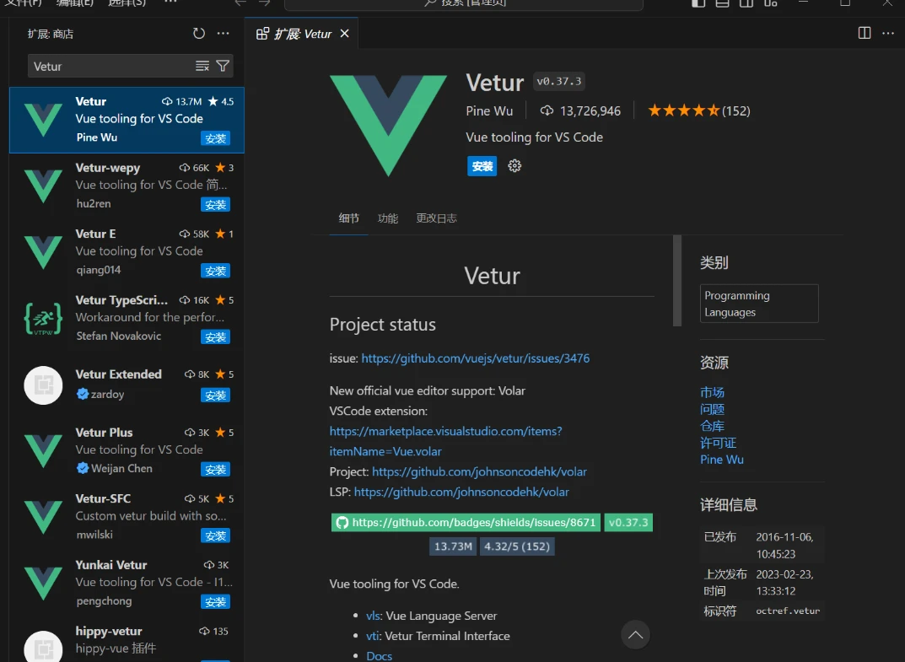905x662 pixels.
Task: Open Vetur Extended placeholder icon
Action: click(x=43, y=385)
